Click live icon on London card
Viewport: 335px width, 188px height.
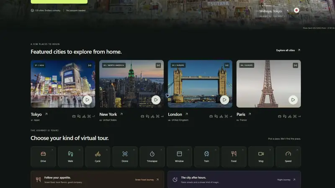pyautogui.click(x=227, y=65)
